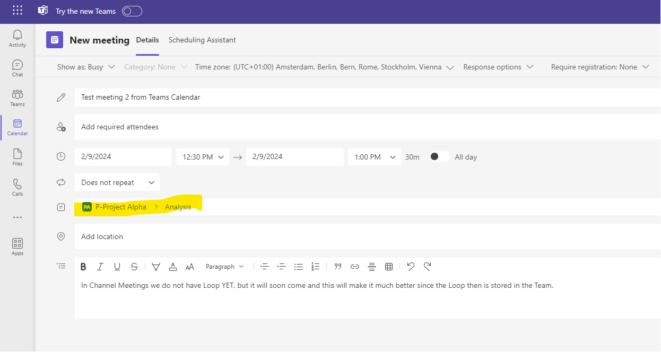Screen dimensions: 661x352
Task: Enable the All day meeting toggle
Action: [439, 157]
